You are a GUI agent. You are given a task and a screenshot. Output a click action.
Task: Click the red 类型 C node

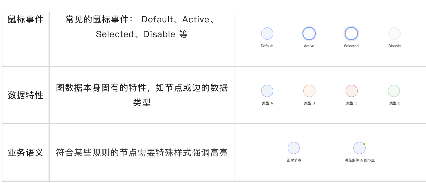point(352,91)
